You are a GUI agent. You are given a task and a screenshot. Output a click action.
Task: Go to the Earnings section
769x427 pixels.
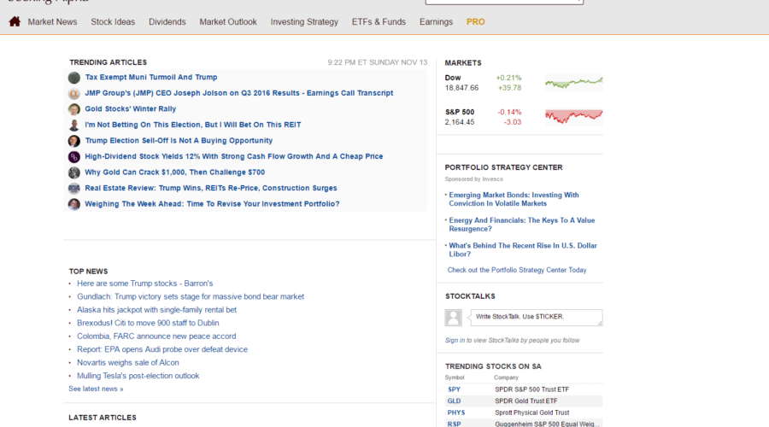(x=436, y=22)
